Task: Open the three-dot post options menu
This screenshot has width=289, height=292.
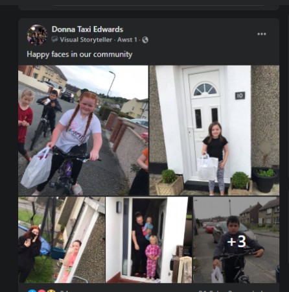Action: pyautogui.click(x=262, y=34)
